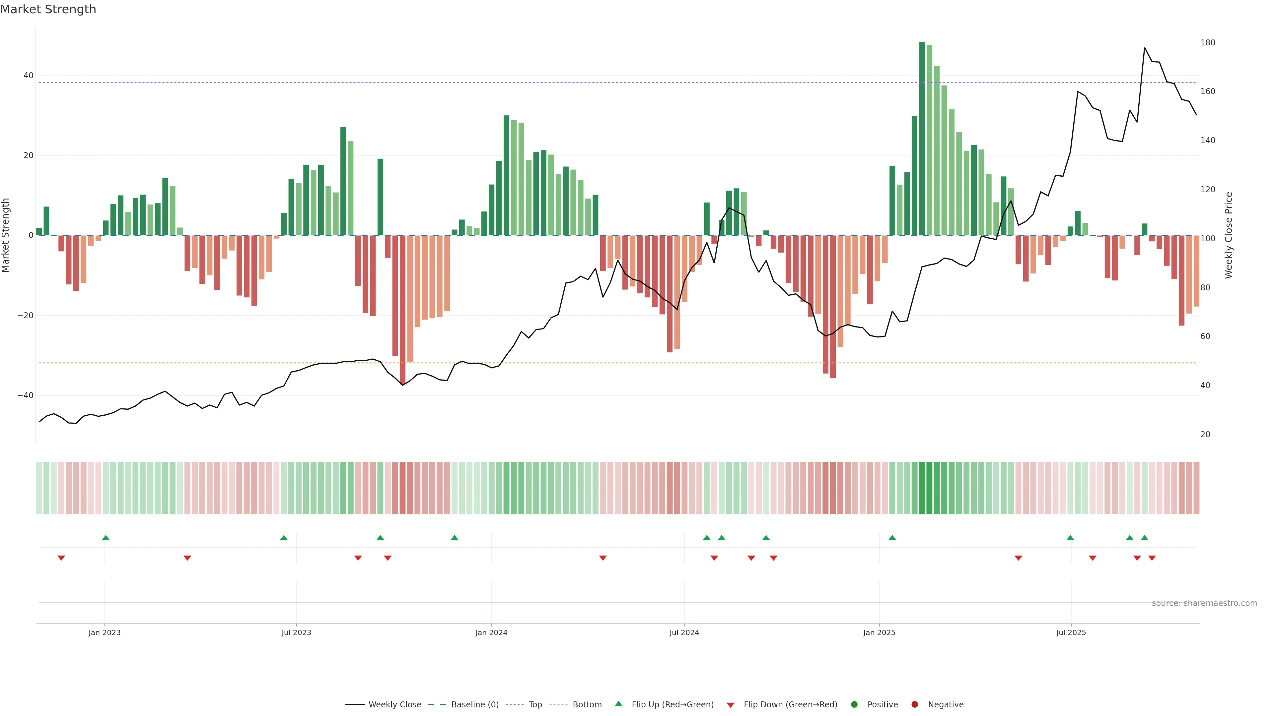Screen dimensions: 1274x716
Task: Hide the Top threshold line via legend
Action: [534, 704]
